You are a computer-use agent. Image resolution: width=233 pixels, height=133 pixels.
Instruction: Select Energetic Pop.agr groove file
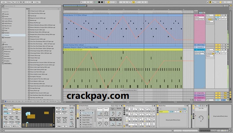click(x=36, y=76)
